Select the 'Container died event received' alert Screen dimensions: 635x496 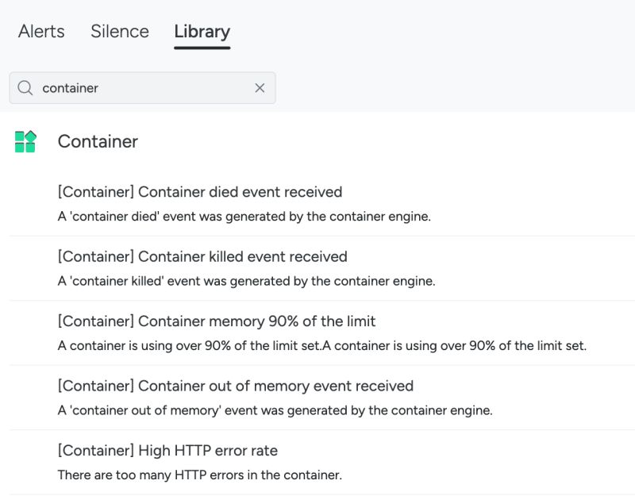point(199,192)
